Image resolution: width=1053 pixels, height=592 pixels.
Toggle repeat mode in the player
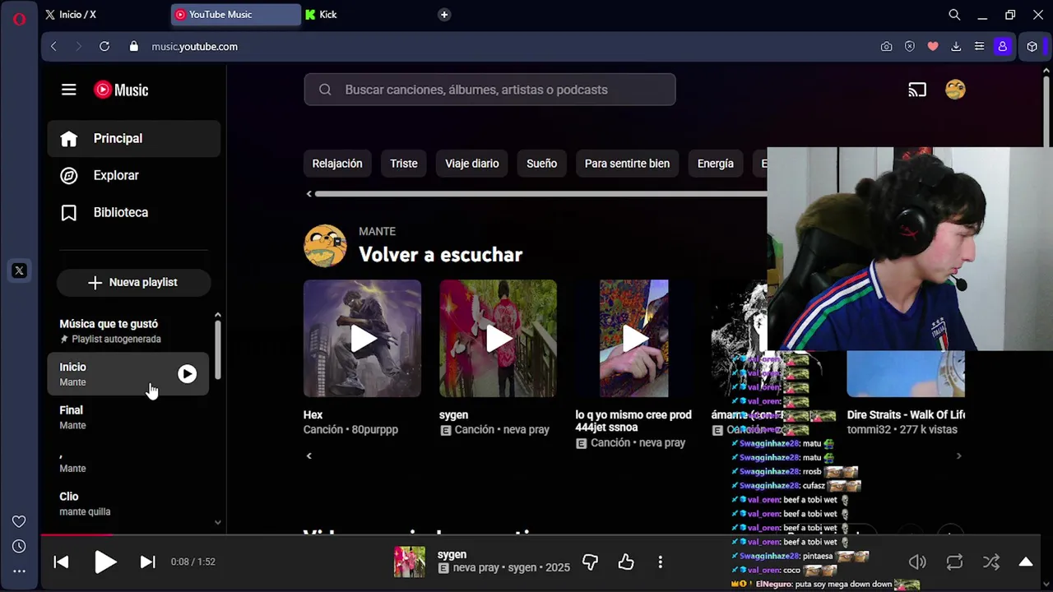954,562
